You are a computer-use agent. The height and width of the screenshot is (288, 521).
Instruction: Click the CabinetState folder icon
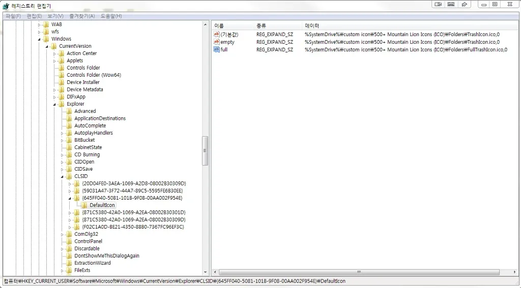tap(69, 147)
